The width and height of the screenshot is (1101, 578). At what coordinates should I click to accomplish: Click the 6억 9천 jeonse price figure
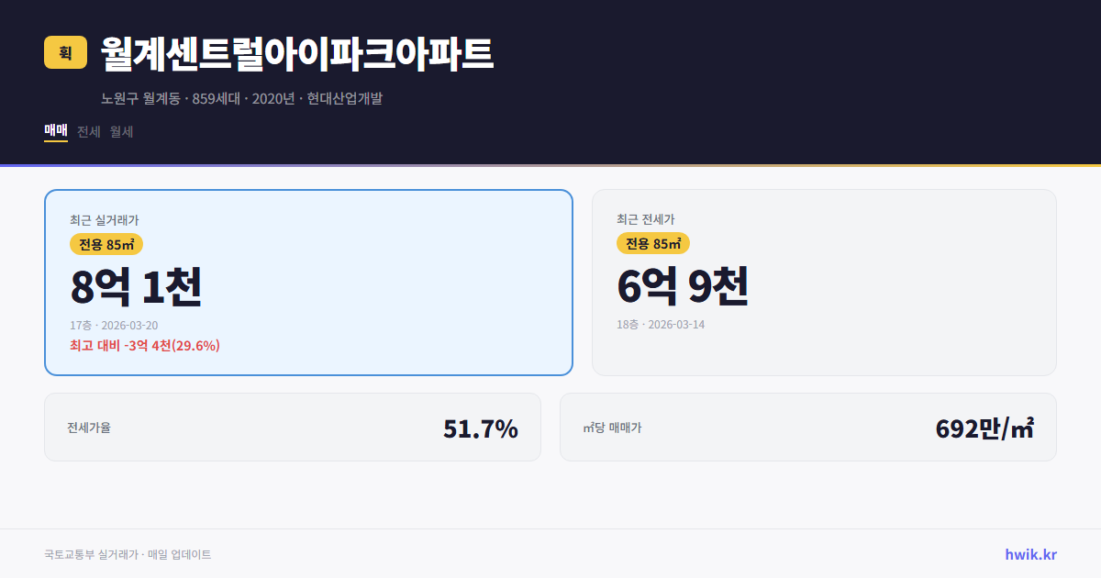tap(684, 287)
